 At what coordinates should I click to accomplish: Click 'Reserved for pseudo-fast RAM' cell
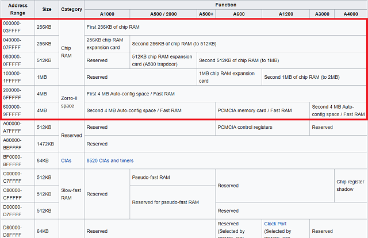click(172, 202)
